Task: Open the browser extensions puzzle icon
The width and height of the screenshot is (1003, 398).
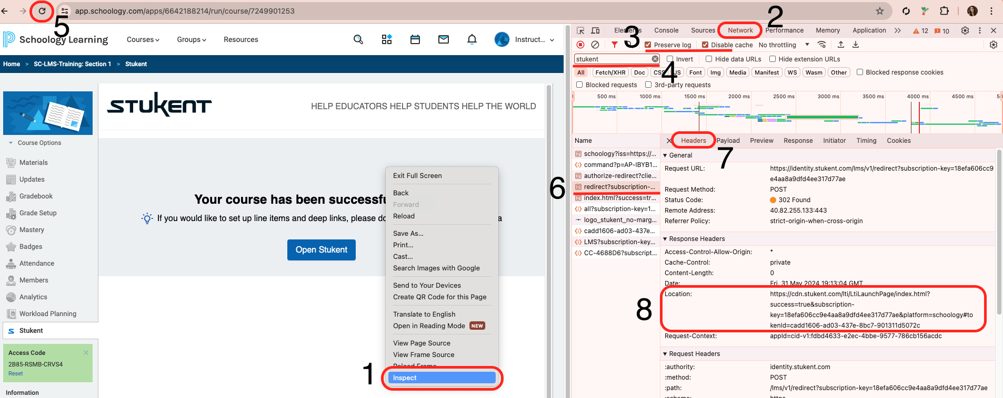Action: [x=945, y=11]
